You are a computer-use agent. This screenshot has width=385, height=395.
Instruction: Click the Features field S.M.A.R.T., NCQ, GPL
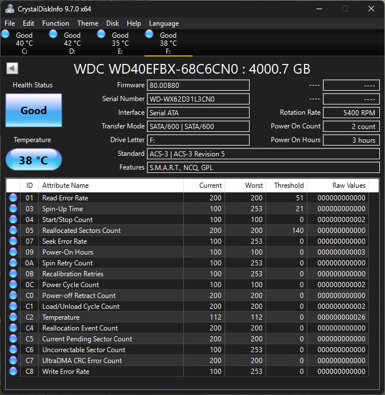[x=263, y=167]
